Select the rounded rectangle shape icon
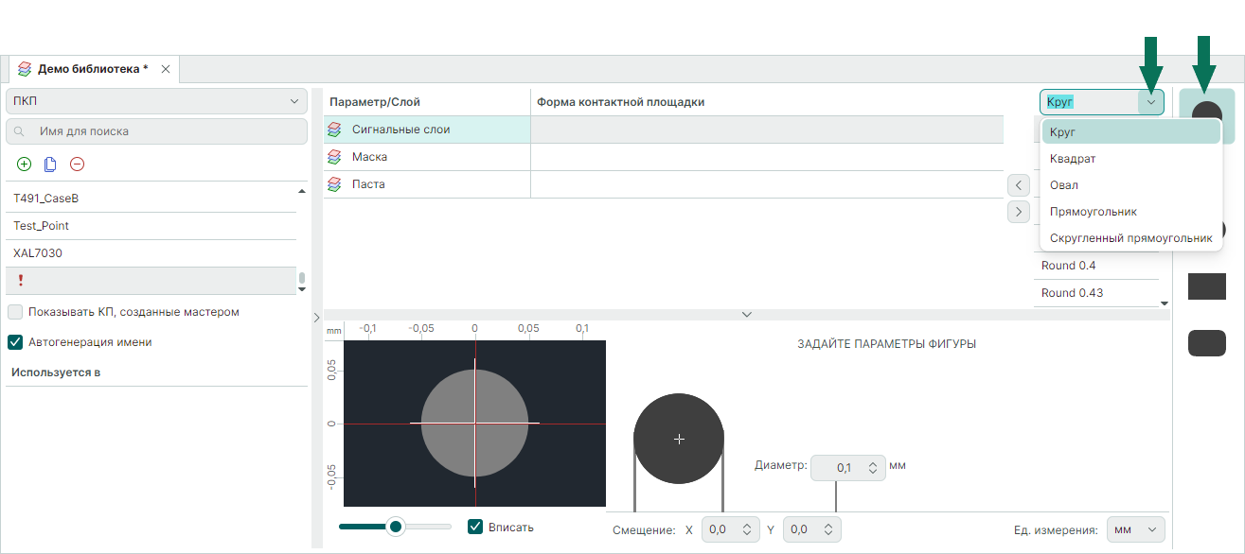 [x=1206, y=343]
